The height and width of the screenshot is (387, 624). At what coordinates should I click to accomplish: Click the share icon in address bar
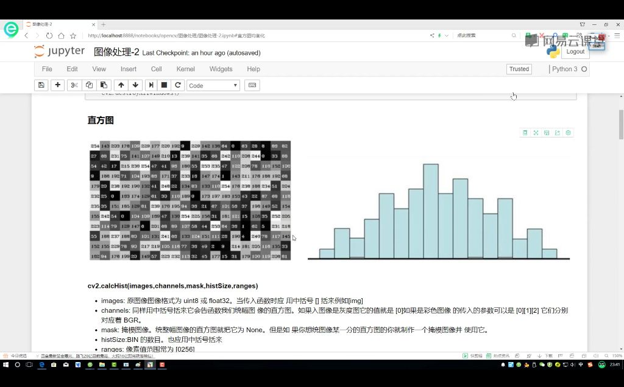pos(432,35)
